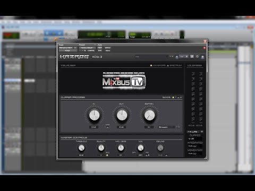255x191 pixels.
Task: Click the CEILING knob
Action: pyautogui.click(x=160, y=148)
